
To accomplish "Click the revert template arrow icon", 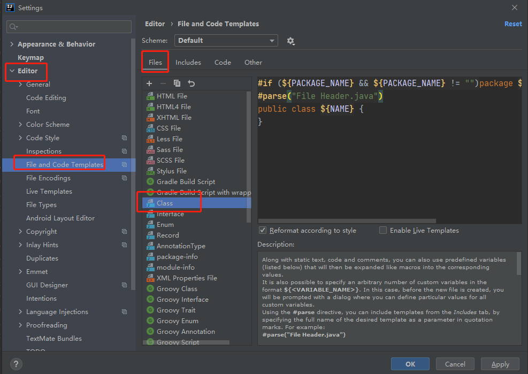I will pyautogui.click(x=192, y=83).
